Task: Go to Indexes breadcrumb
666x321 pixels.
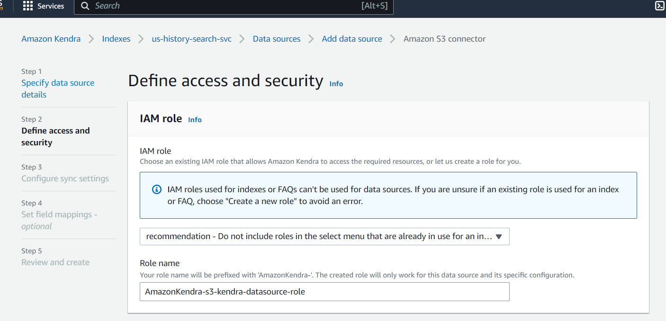Action: click(116, 39)
